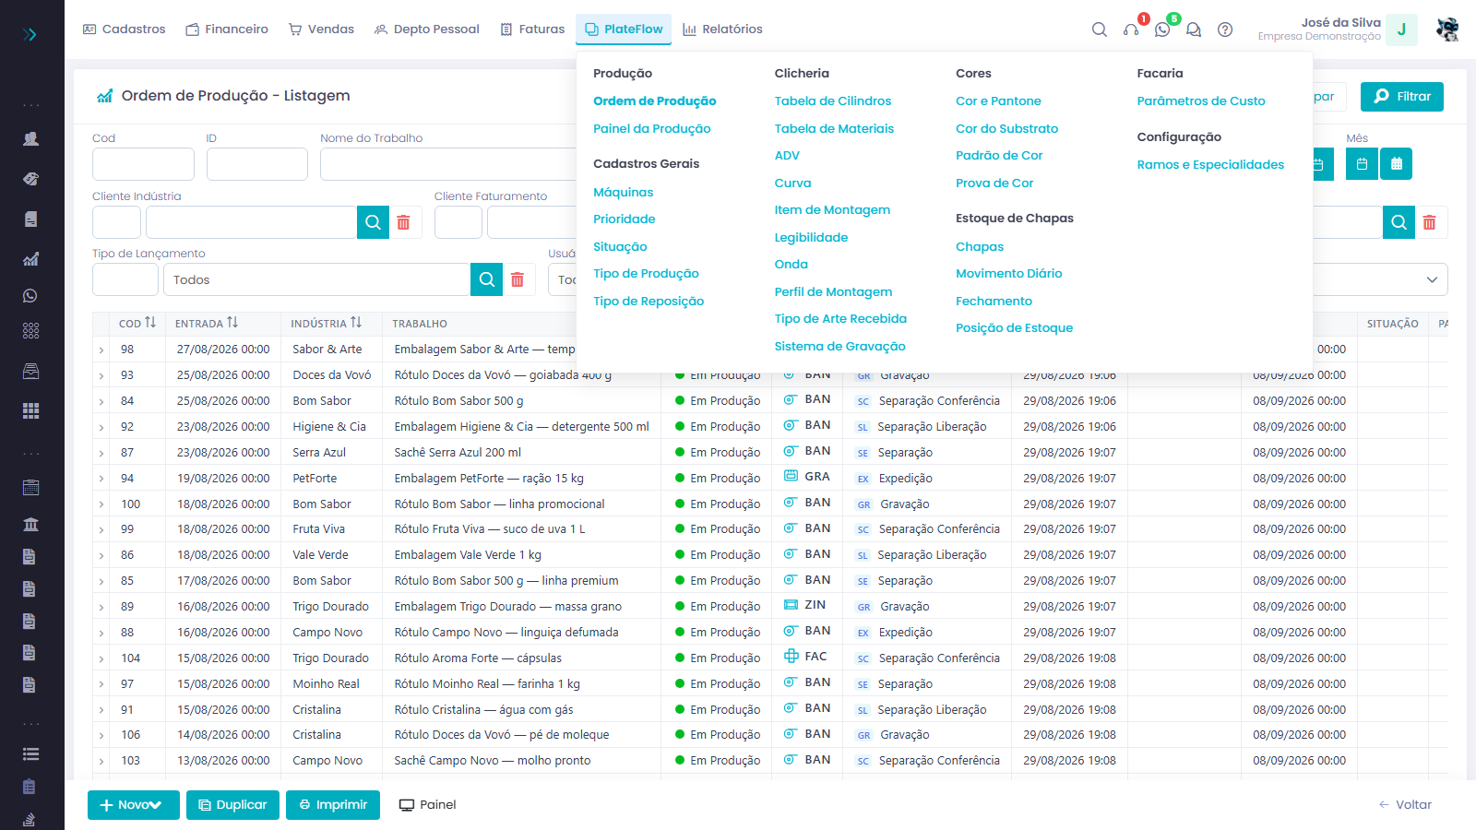This screenshot has height=830, width=1476.
Task: Open the Novo dropdown button
Action: 134,805
